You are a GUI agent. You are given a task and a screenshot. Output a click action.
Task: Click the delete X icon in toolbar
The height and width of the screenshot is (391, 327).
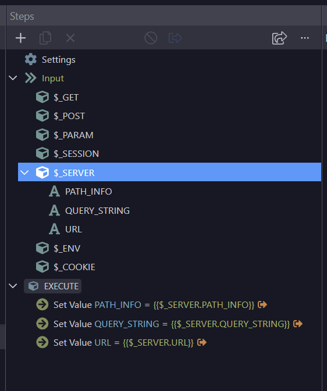coord(70,38)
